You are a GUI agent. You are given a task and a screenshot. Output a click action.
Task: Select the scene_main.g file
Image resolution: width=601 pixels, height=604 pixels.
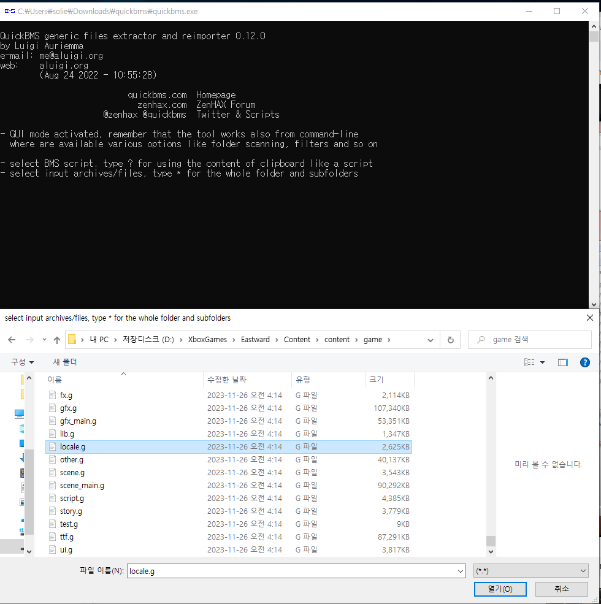point(229,486)
